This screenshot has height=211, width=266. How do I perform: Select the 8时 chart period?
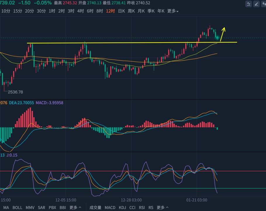click(100, 11)
